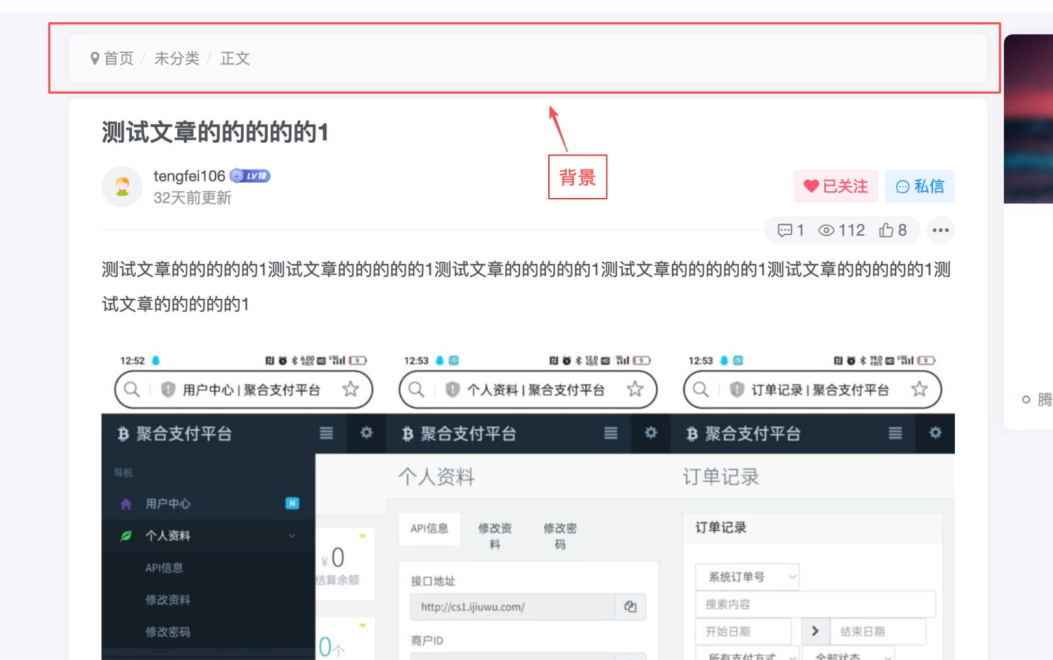The width and height of the screenshot is (1053, 660).
Task: Open the 未分类 category breadcrumb link
Action: pos(177,59)
